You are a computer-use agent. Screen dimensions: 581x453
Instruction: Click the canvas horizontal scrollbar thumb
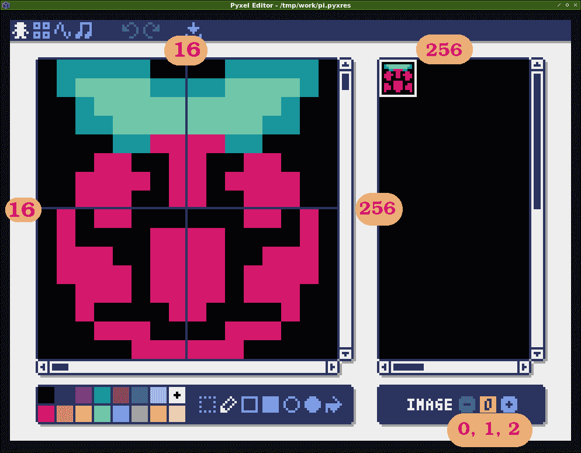tap(60, 367)
